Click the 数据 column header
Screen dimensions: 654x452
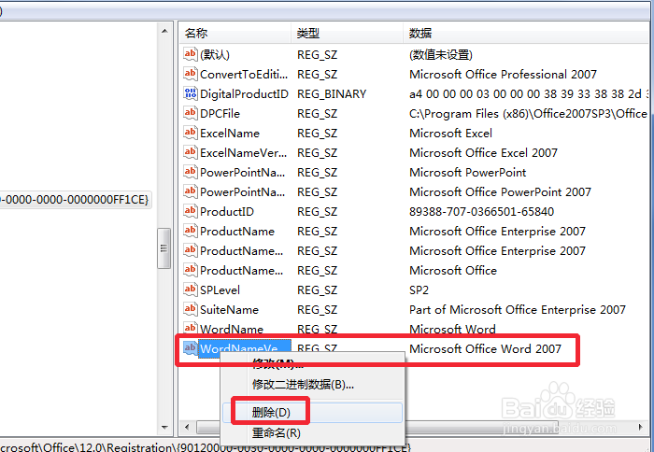(x=528, y=33)
